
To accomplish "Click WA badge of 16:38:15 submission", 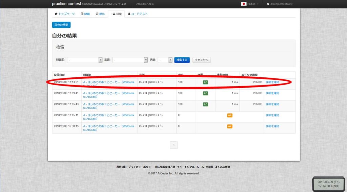I will (x=230, y=126).
